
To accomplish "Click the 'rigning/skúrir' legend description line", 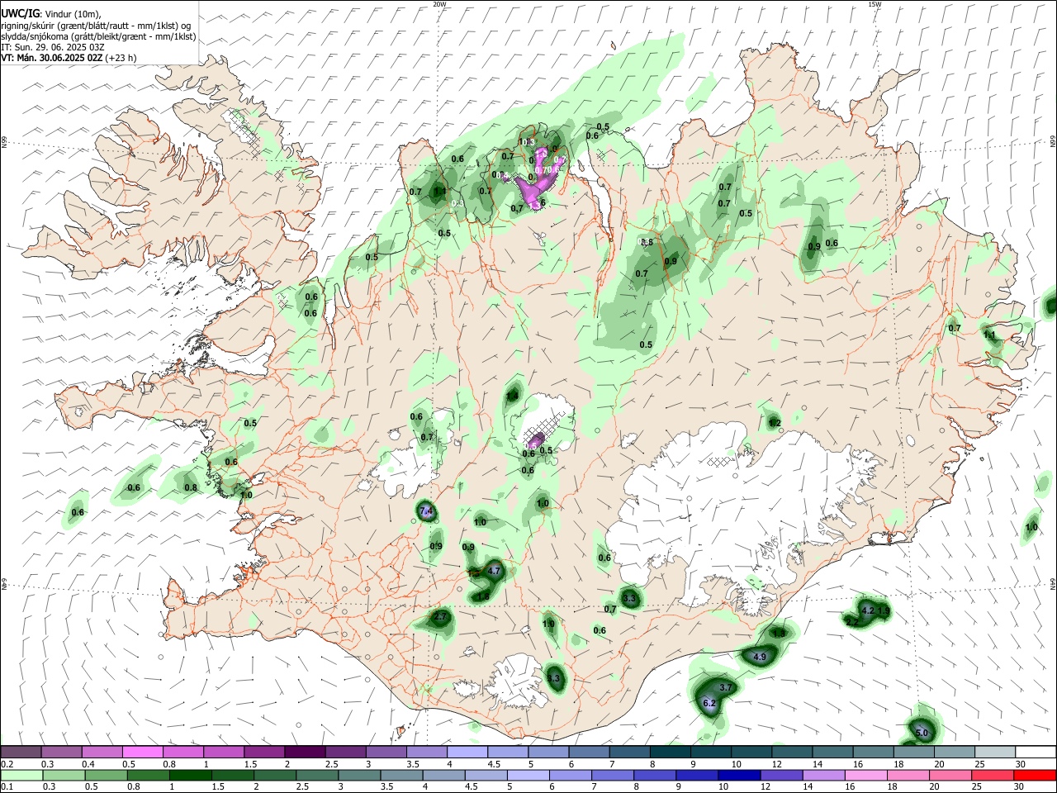I will pos(96,26).
